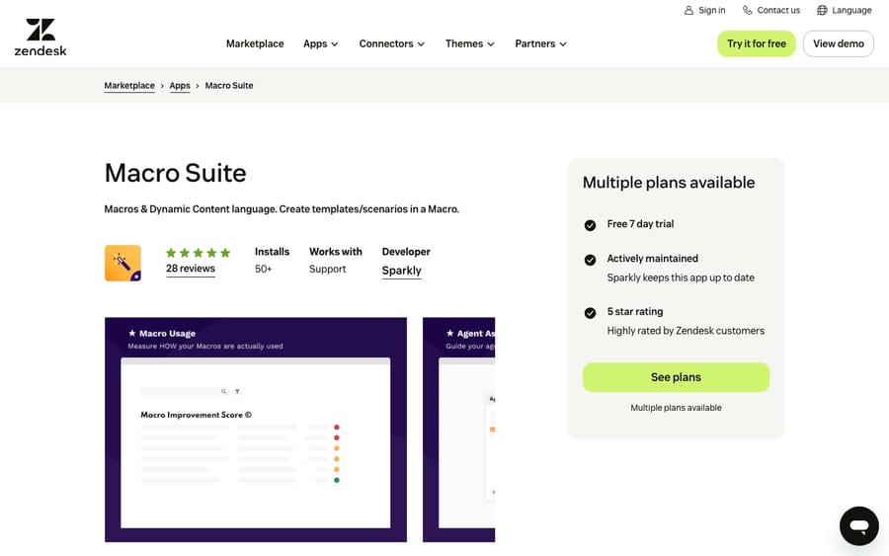Open the Marketplace nav item
889x556 pixels.
(x=255, y=43)
